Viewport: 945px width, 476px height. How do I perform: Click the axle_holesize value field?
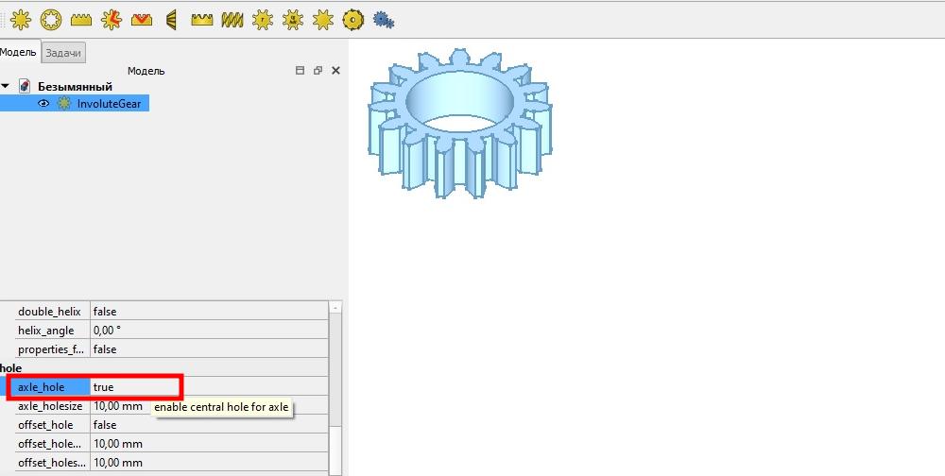click(118, 406)
